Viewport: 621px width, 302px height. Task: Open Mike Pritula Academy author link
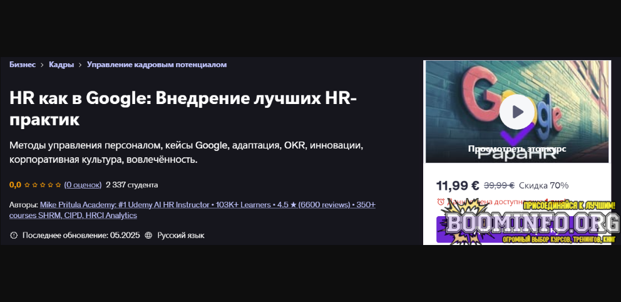192,210
